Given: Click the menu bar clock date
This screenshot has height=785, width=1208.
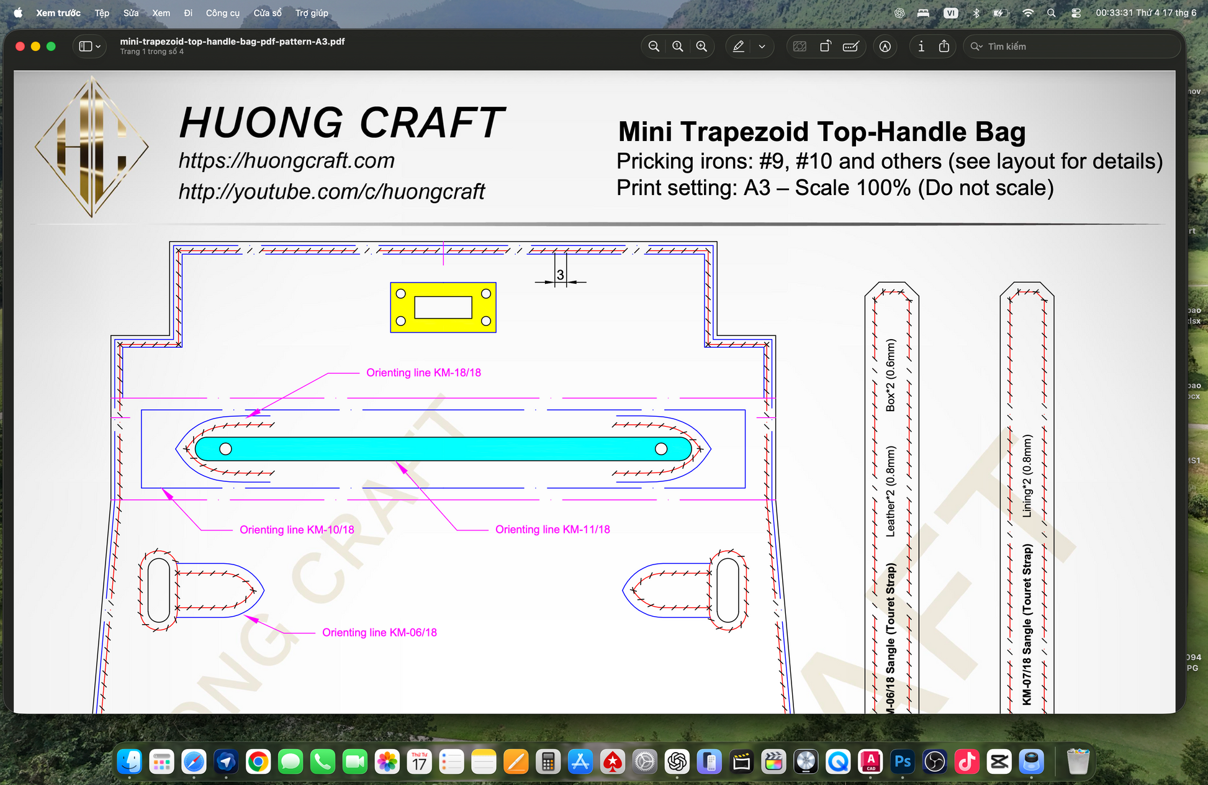Looking at the screenshot, I should [1146, 13].
